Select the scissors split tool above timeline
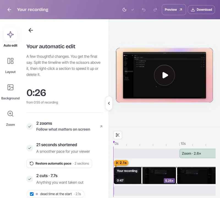 click(x=118, y=135)
